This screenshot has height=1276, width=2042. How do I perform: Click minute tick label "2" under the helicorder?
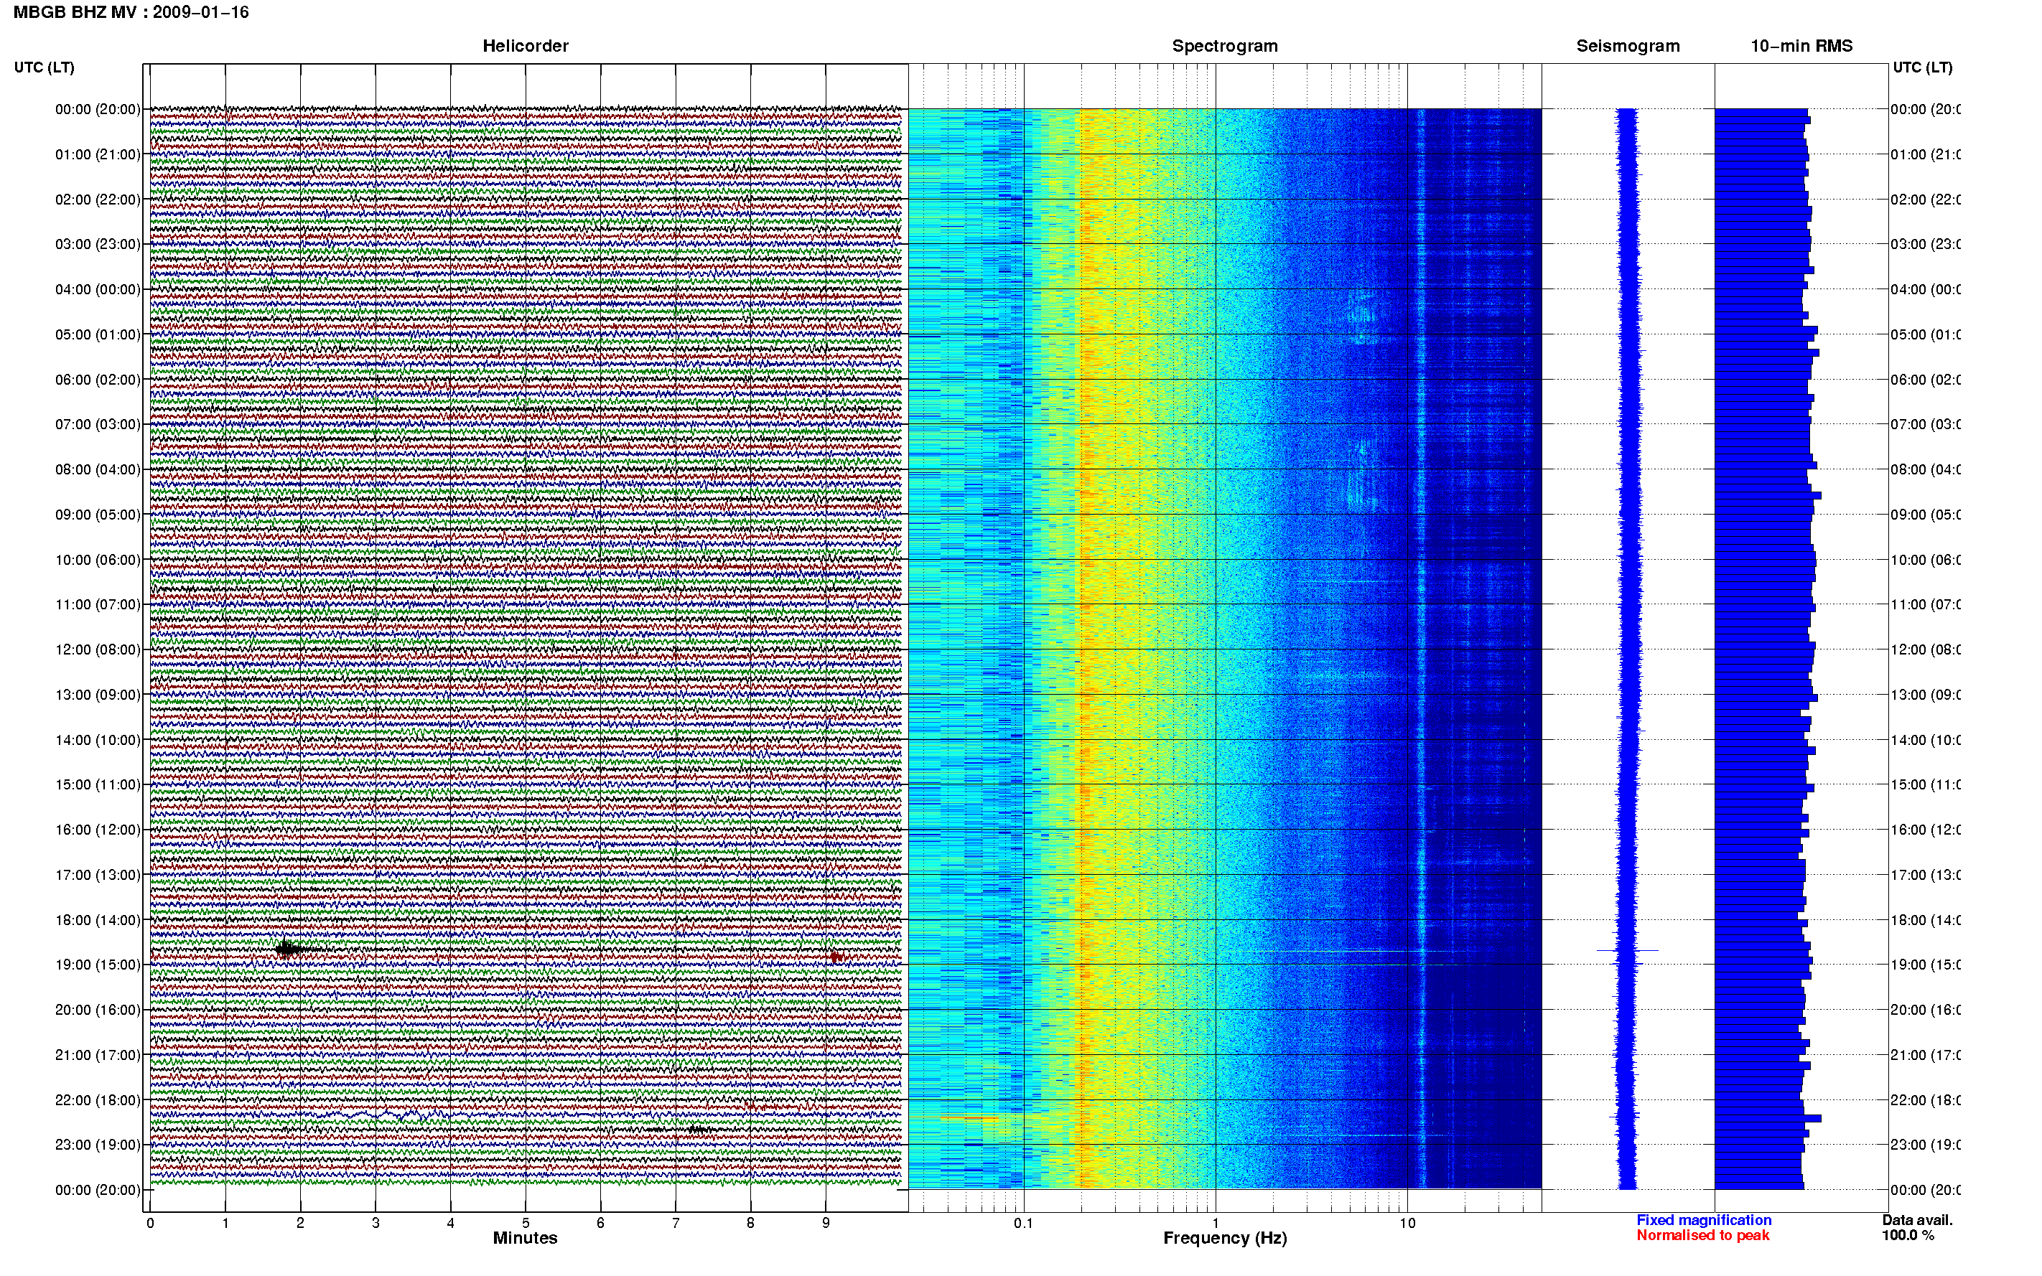299,1223
